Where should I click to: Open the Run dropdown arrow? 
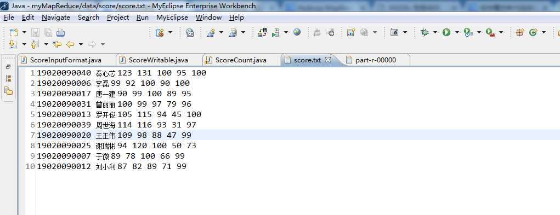pos(457,32)
